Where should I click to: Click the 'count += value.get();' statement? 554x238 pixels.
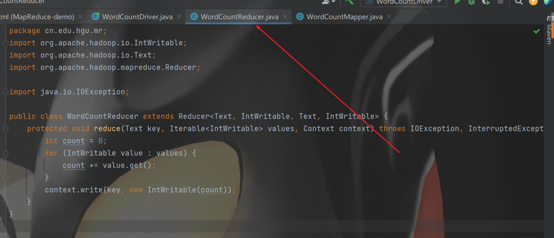[109, 165]
